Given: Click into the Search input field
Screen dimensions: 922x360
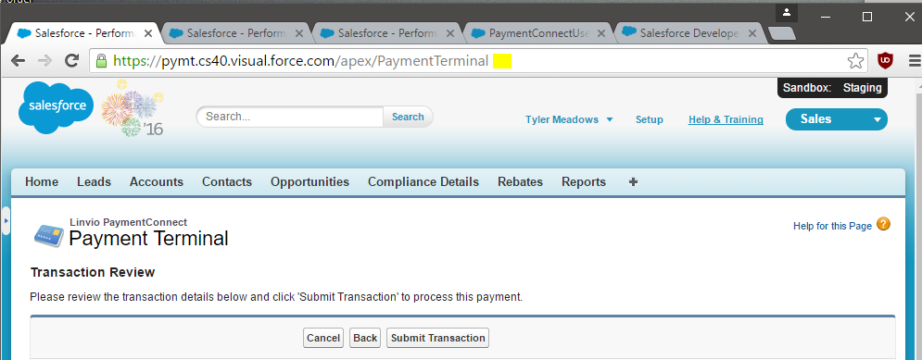Looking at the screenshot, I should [x=290, y=117].
